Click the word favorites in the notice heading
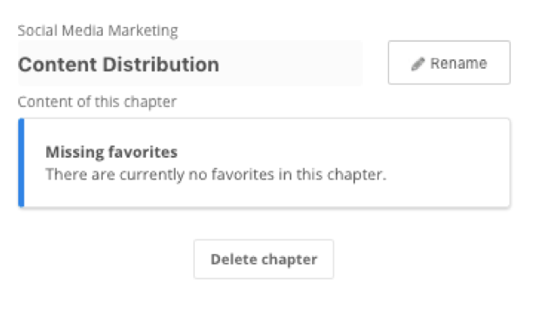Image resolution: width=549 pixels, height=317 pixels. click(x=143, y=152)
